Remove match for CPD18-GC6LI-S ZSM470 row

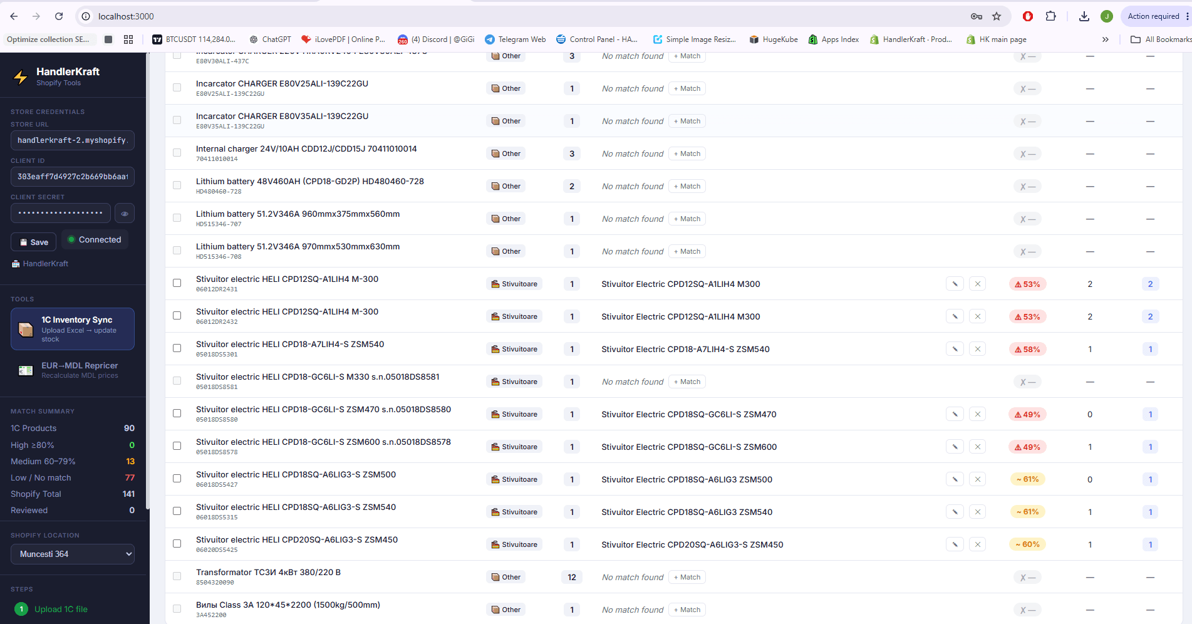tap(977, 414)
